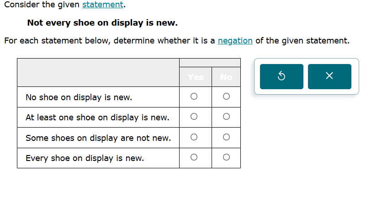
Task: Click the "Yes" column header
Action: coord(196,77)
